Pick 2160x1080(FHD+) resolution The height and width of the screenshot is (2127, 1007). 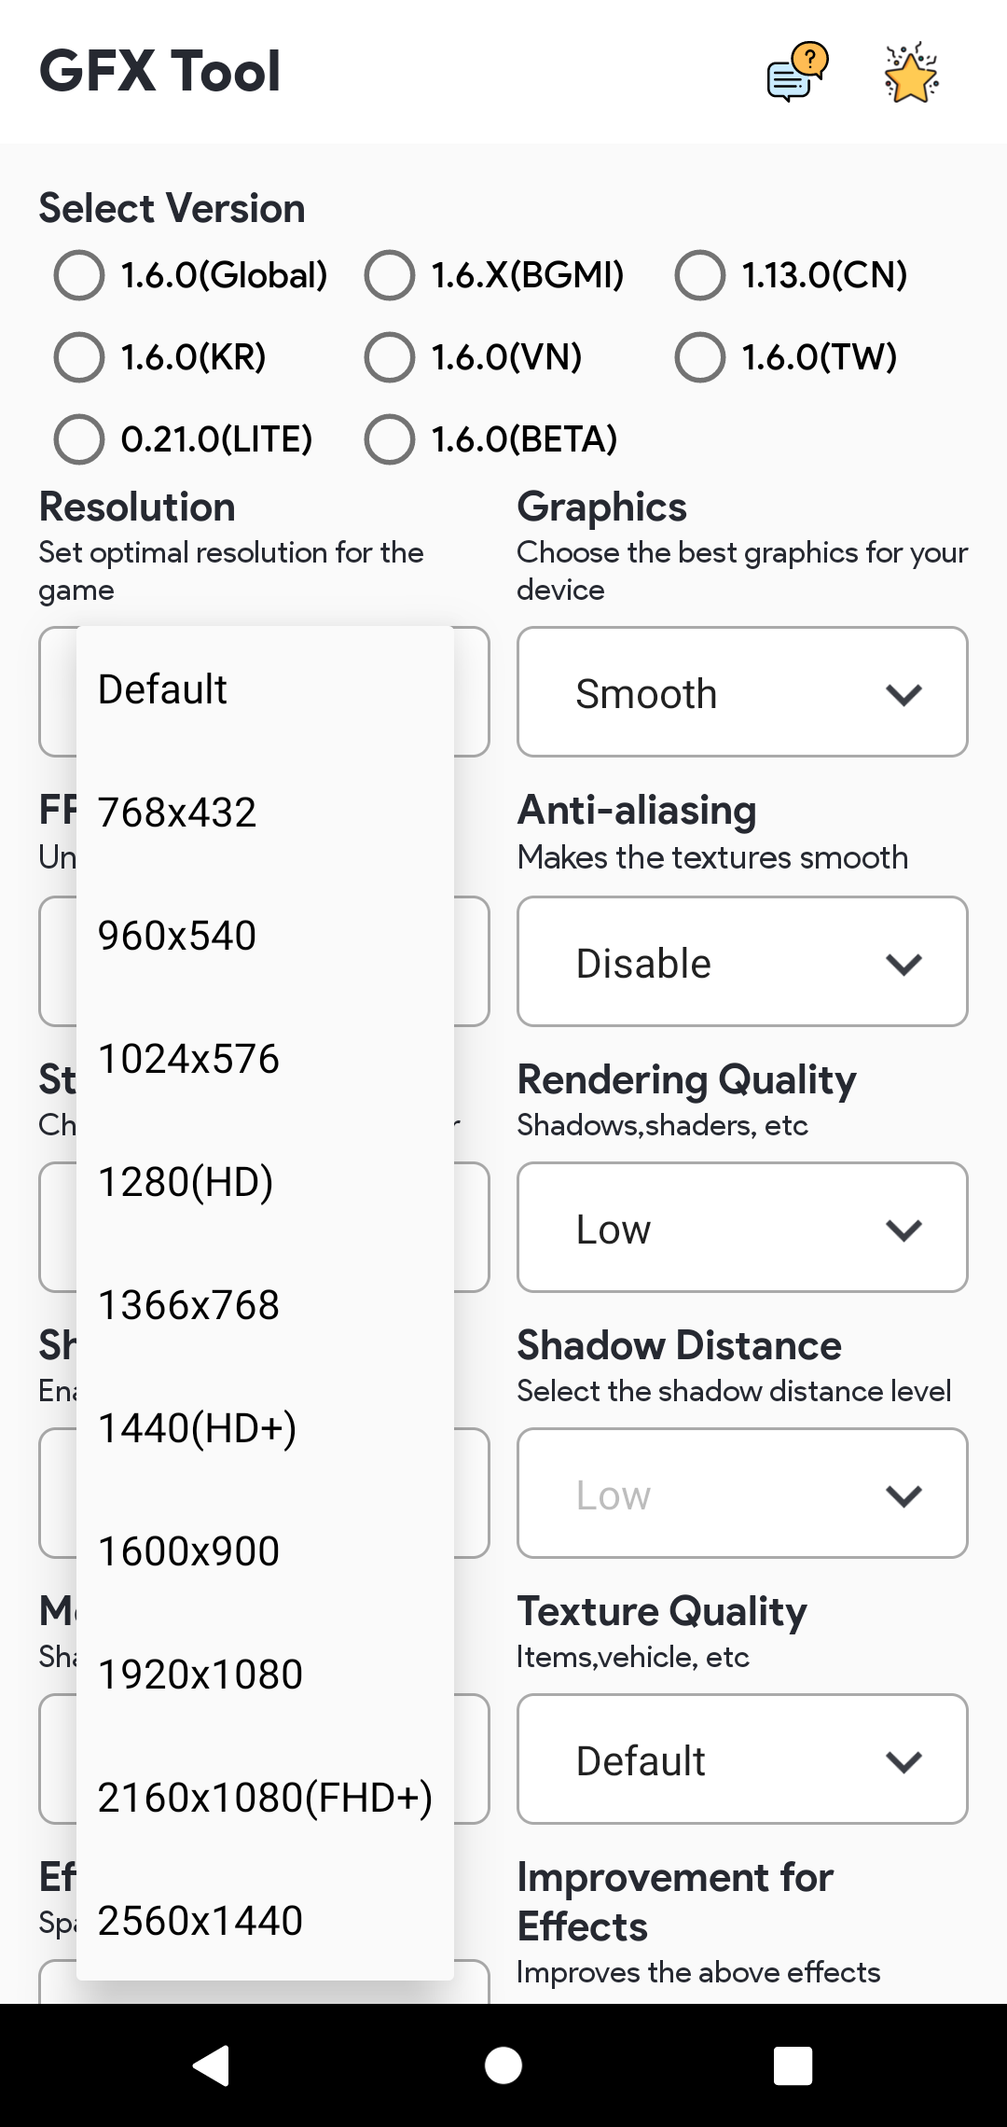pos(265,1798)
